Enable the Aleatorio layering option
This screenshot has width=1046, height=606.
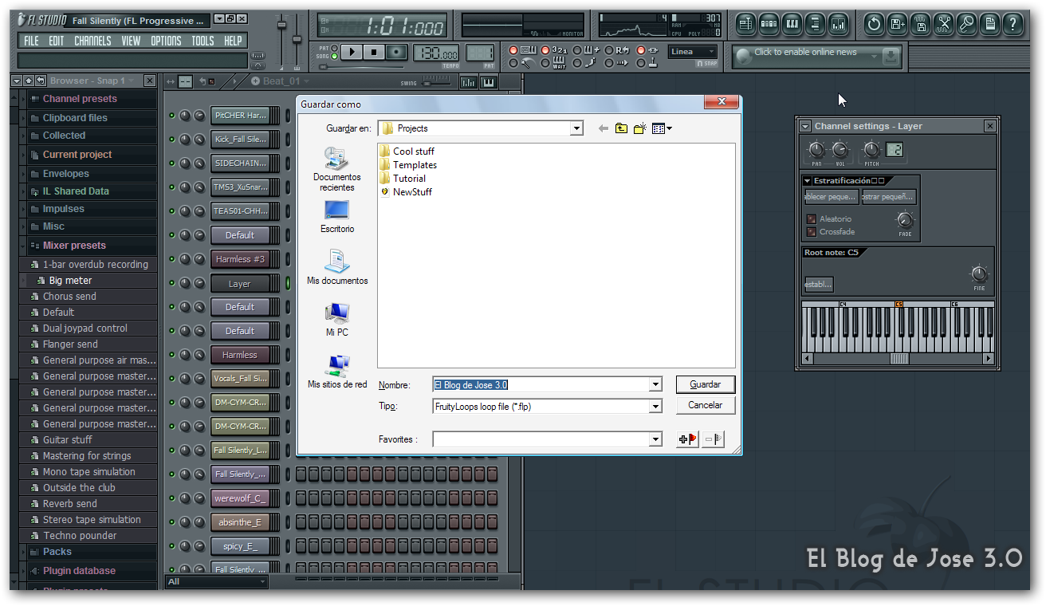[812, 219]
